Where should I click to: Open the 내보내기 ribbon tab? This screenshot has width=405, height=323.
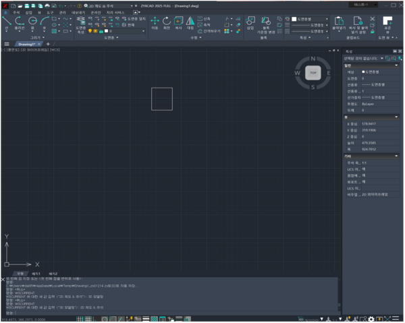[78, 12]
